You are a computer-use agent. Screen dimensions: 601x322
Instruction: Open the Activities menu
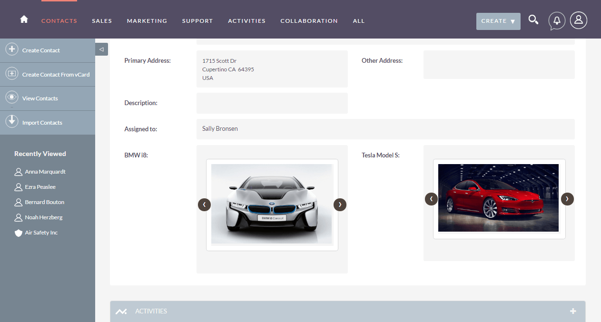pyautogui.click(x=246, y=21)
